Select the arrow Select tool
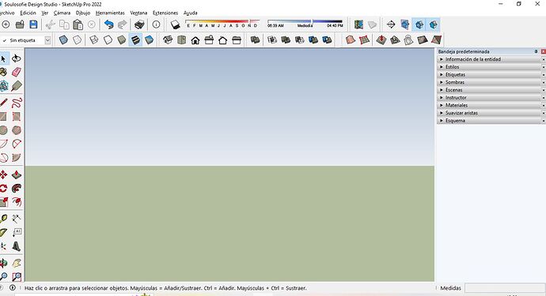 3,58
